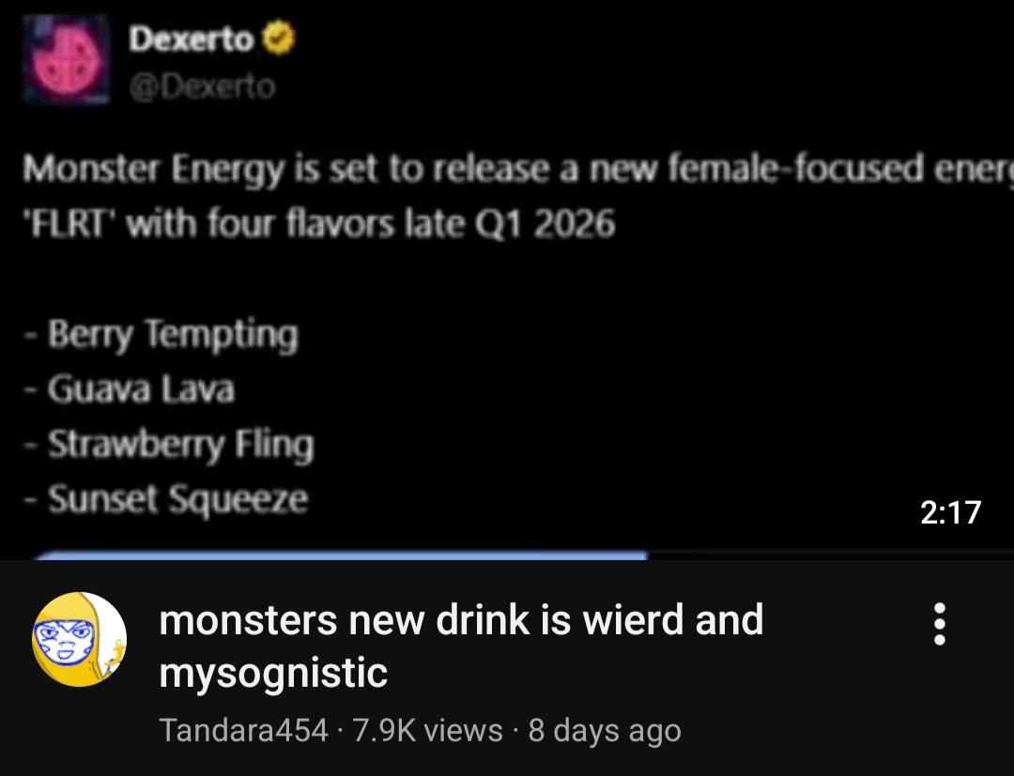
Task: Click the 7.9K views count
Action: 427,730
